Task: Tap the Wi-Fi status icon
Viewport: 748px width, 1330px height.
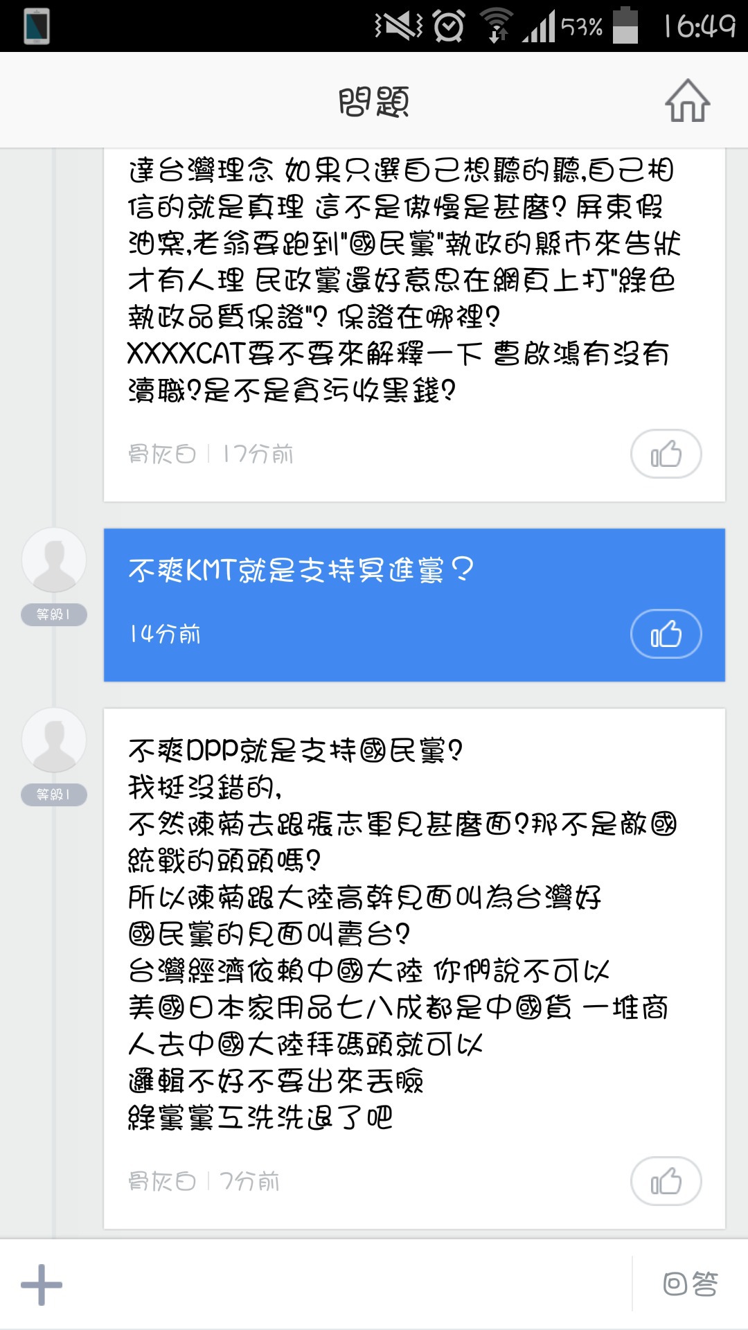Action: click(x=497, y=26)
